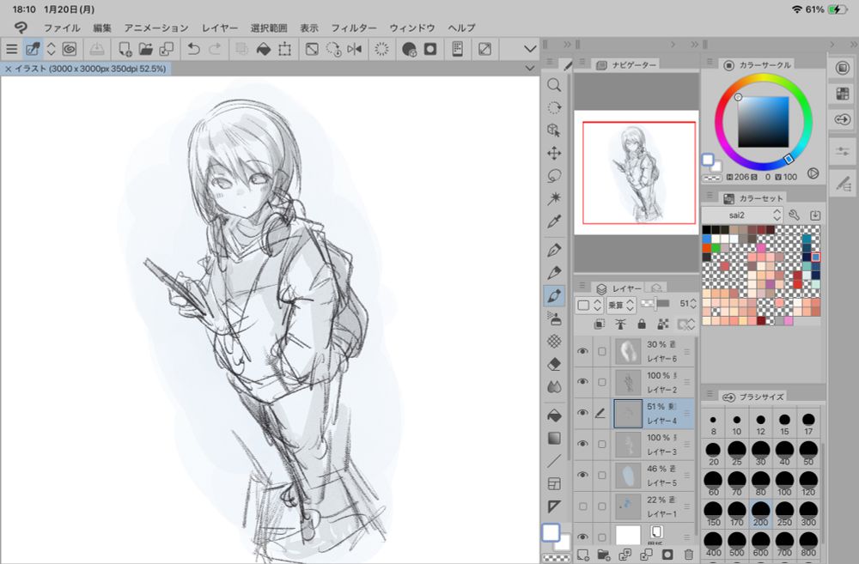Hide layer レイヤー6 with eye icon

(x=583, y=350)
